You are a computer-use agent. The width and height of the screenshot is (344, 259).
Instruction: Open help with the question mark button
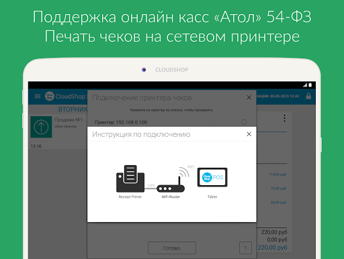click(x=245, y=248)
